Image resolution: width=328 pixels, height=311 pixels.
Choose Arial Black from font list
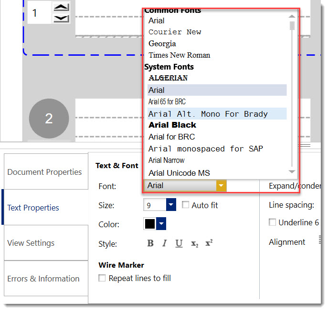coord(172,125)
